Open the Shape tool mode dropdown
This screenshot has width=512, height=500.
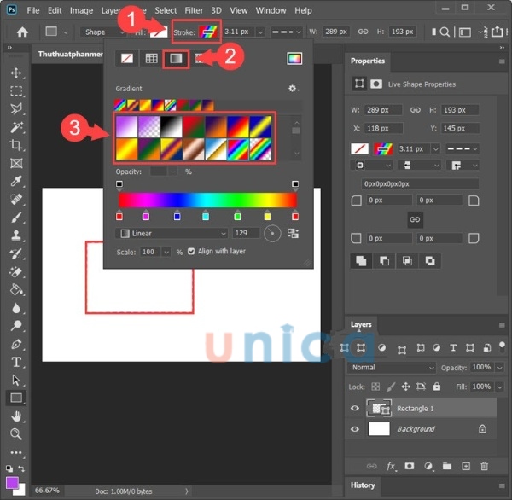105,32
